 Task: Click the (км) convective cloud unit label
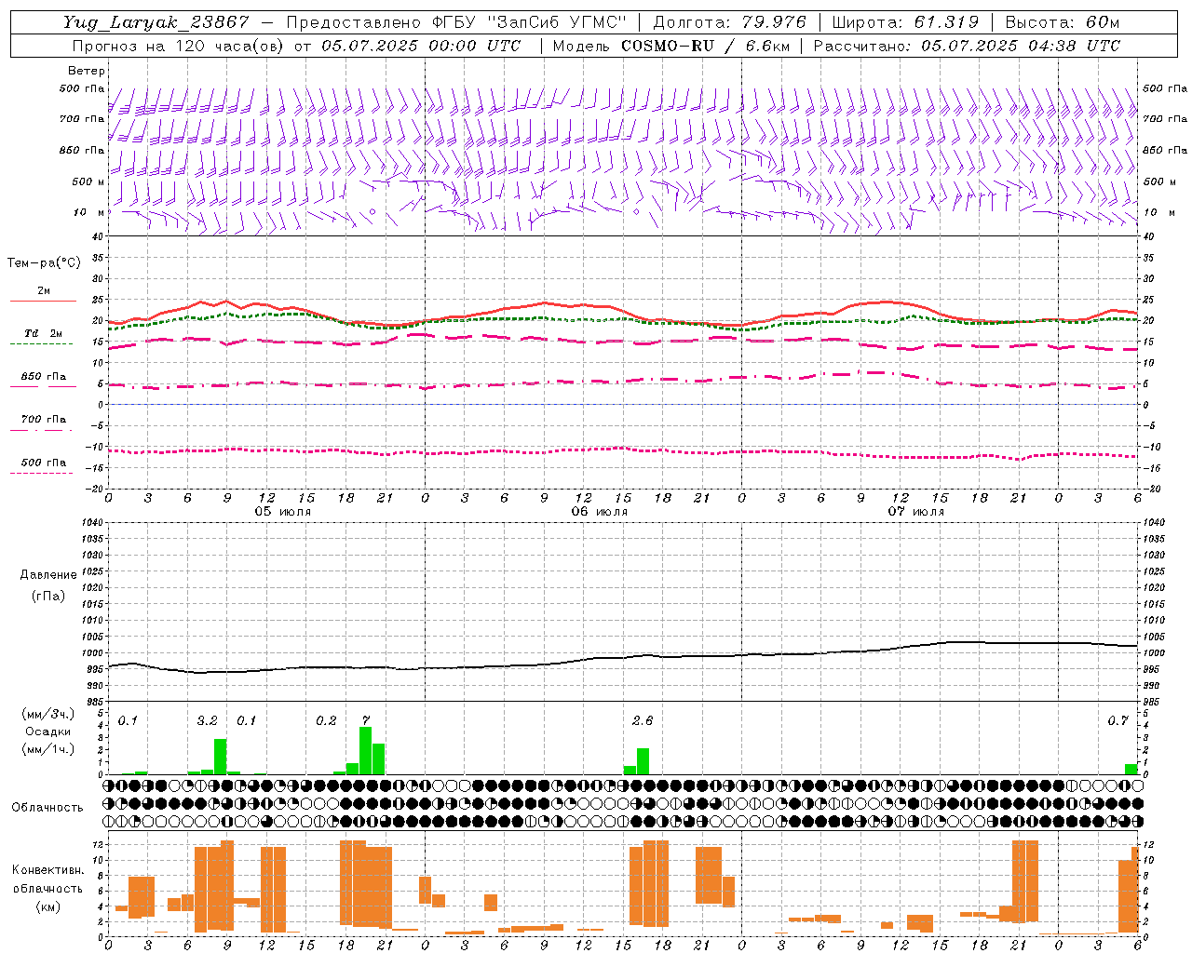[x=47, y=907]
